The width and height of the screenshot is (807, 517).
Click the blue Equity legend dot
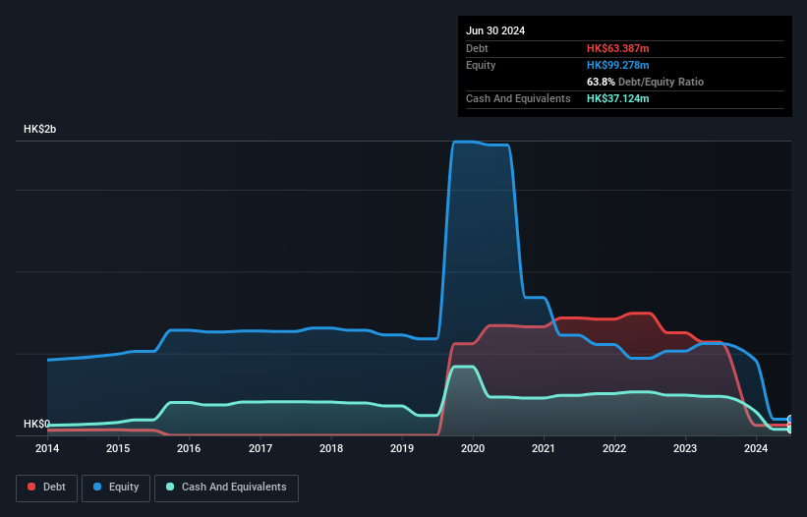coord(97,487)
